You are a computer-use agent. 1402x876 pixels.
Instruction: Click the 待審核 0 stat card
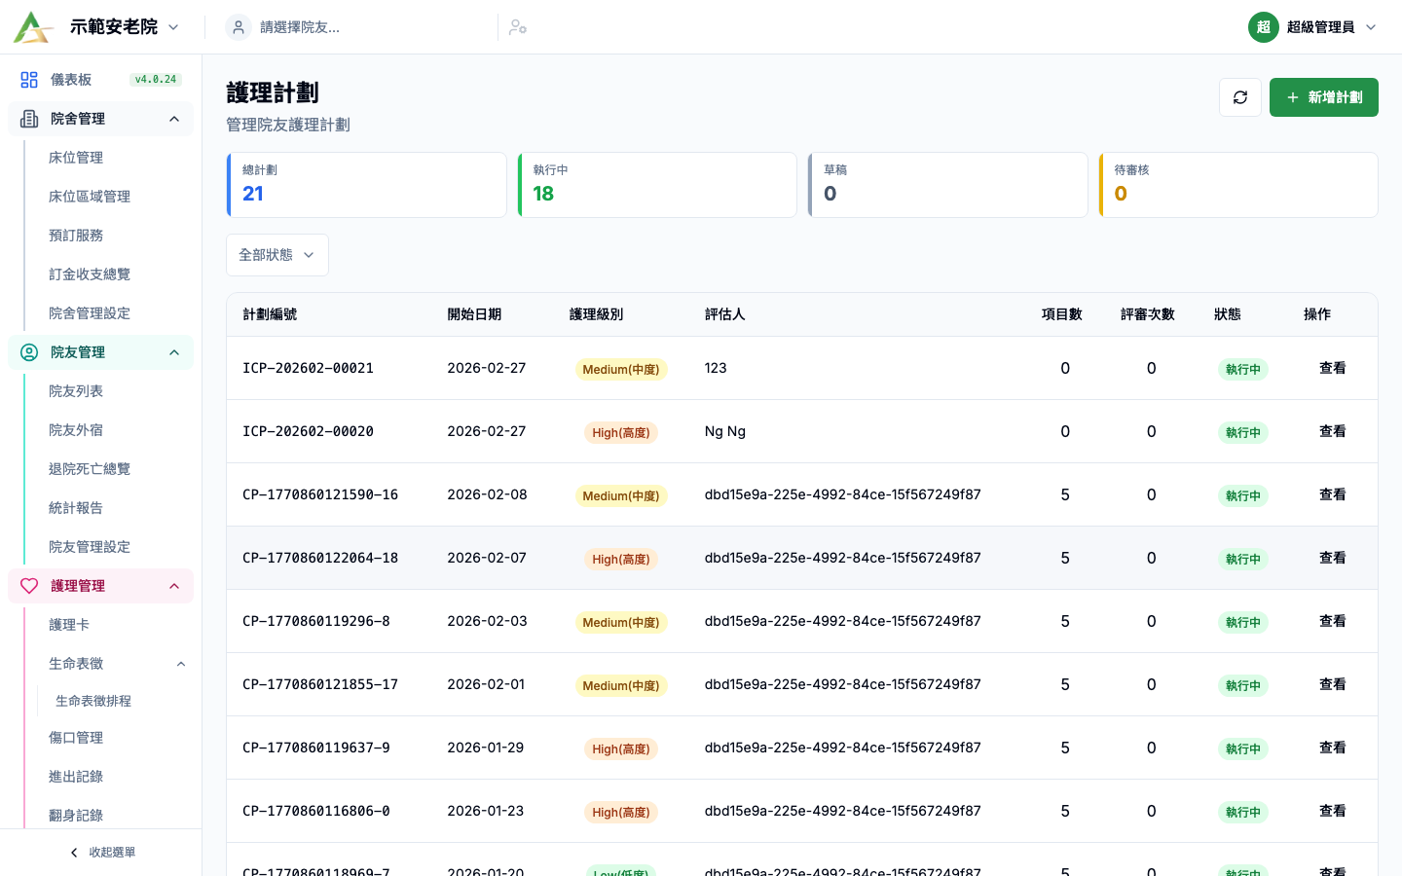coord(1238,185)
